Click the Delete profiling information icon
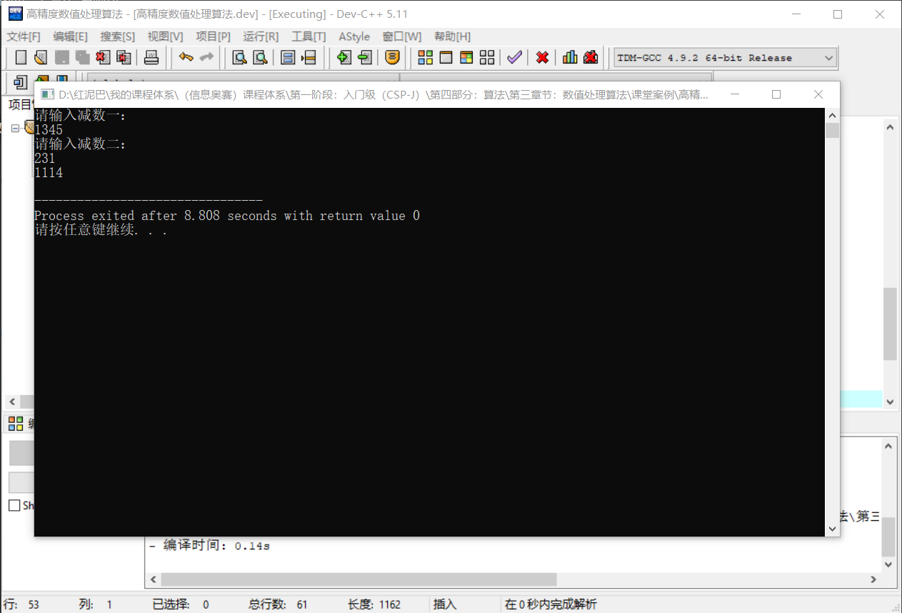The width and height of the screenshot is (902, 613). [591, 58]
